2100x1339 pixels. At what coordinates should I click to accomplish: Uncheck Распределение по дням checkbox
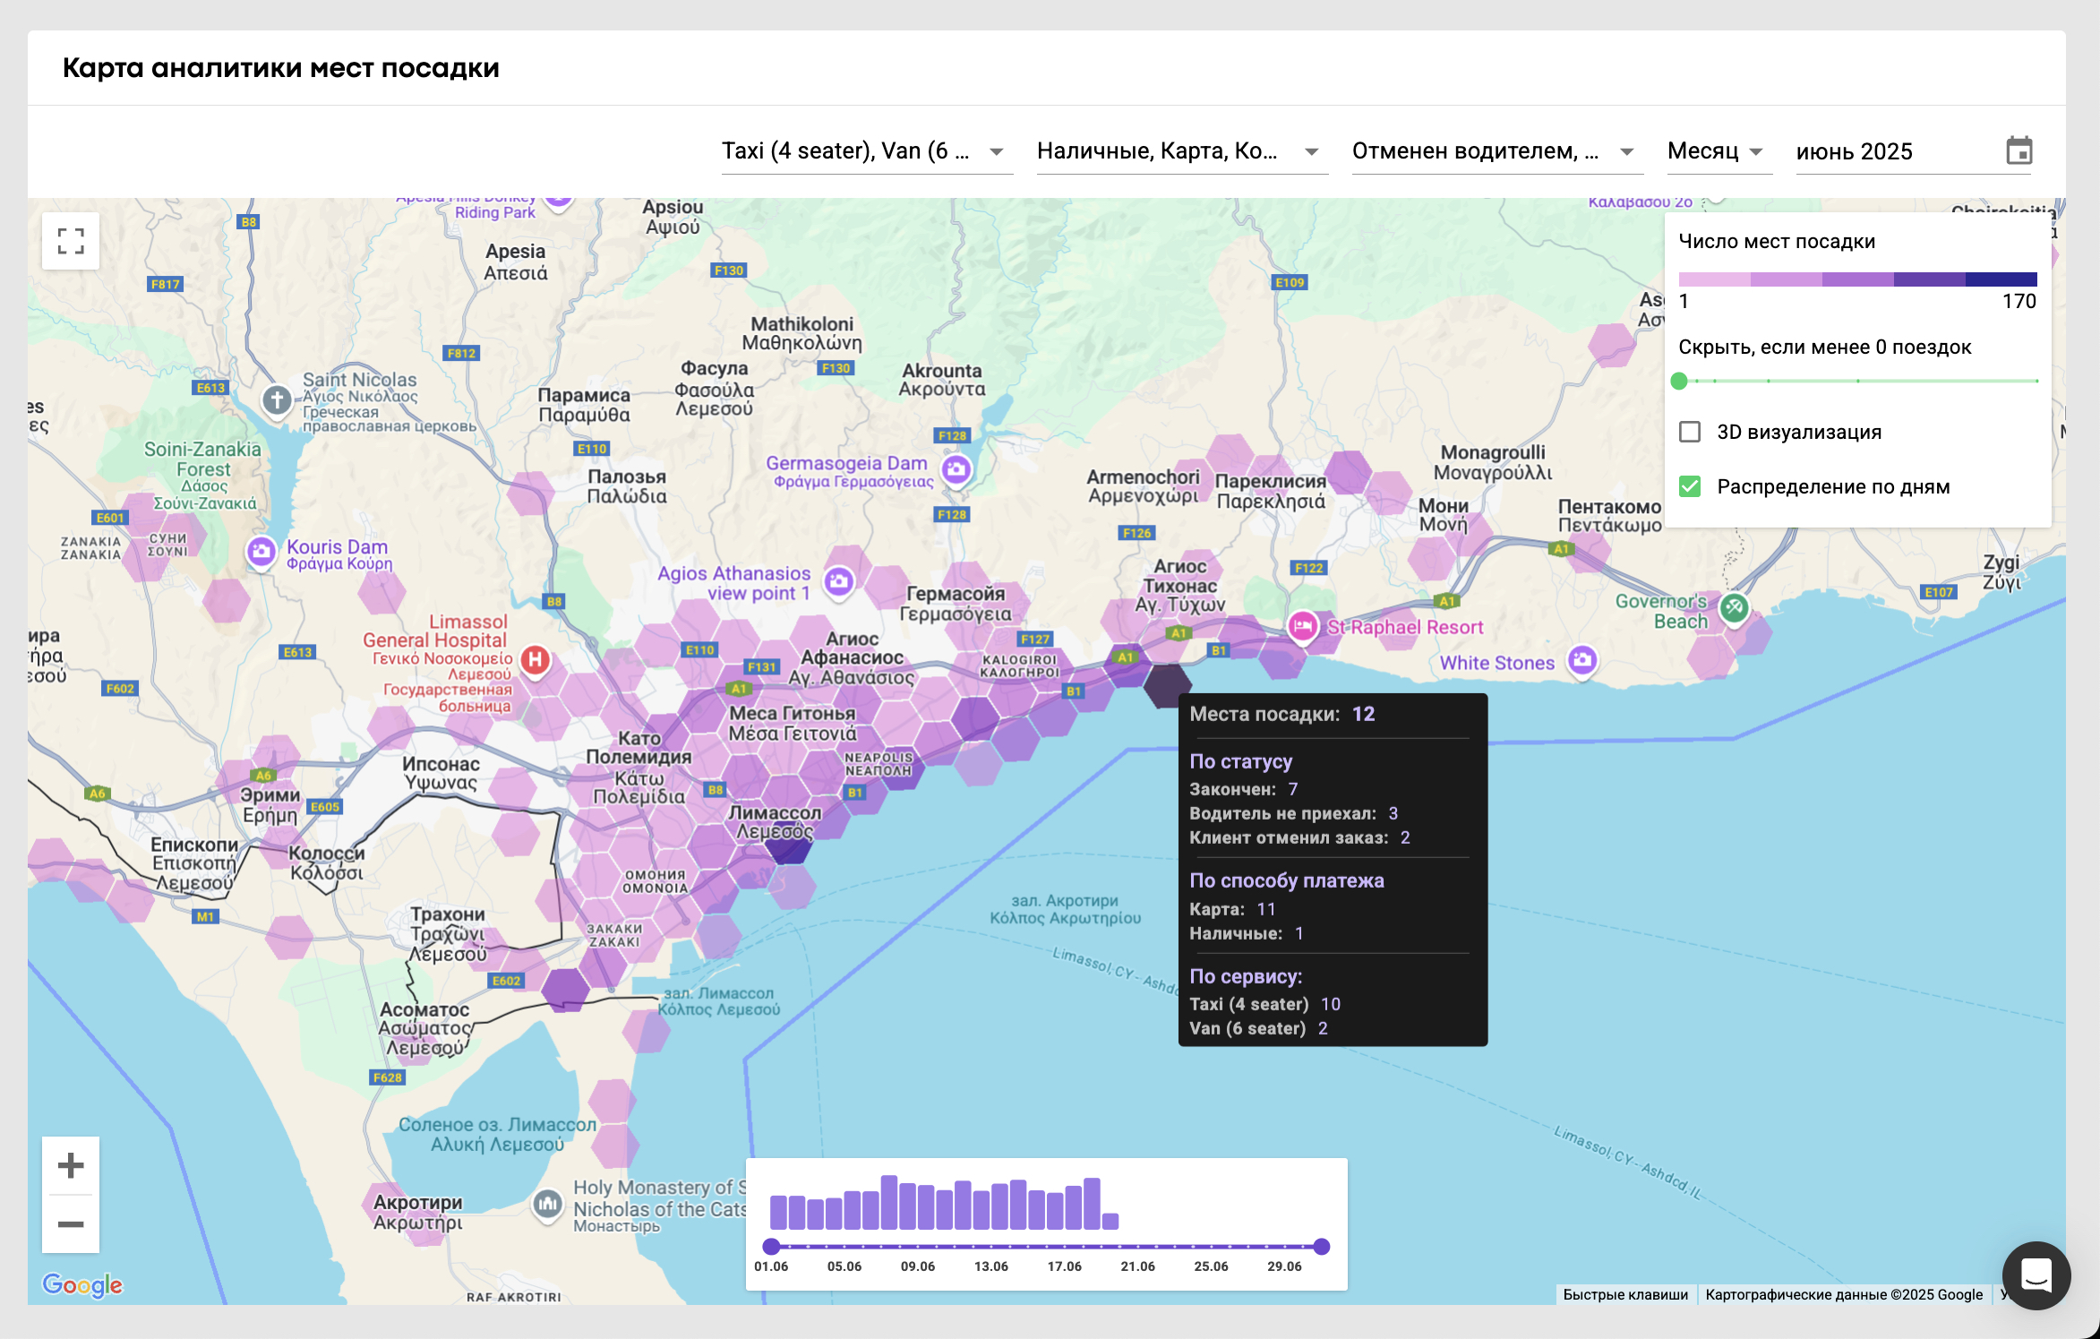coord(1690,486)
